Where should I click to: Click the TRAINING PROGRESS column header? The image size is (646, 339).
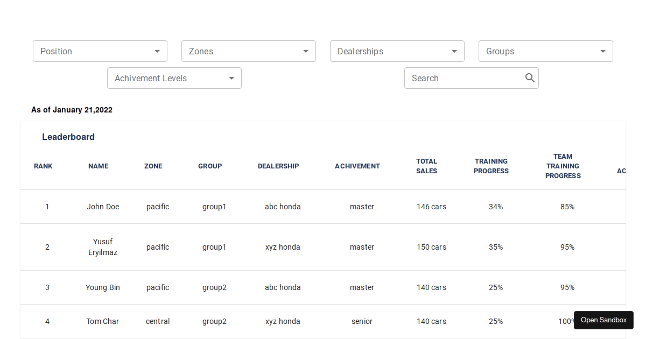point(491,166)
